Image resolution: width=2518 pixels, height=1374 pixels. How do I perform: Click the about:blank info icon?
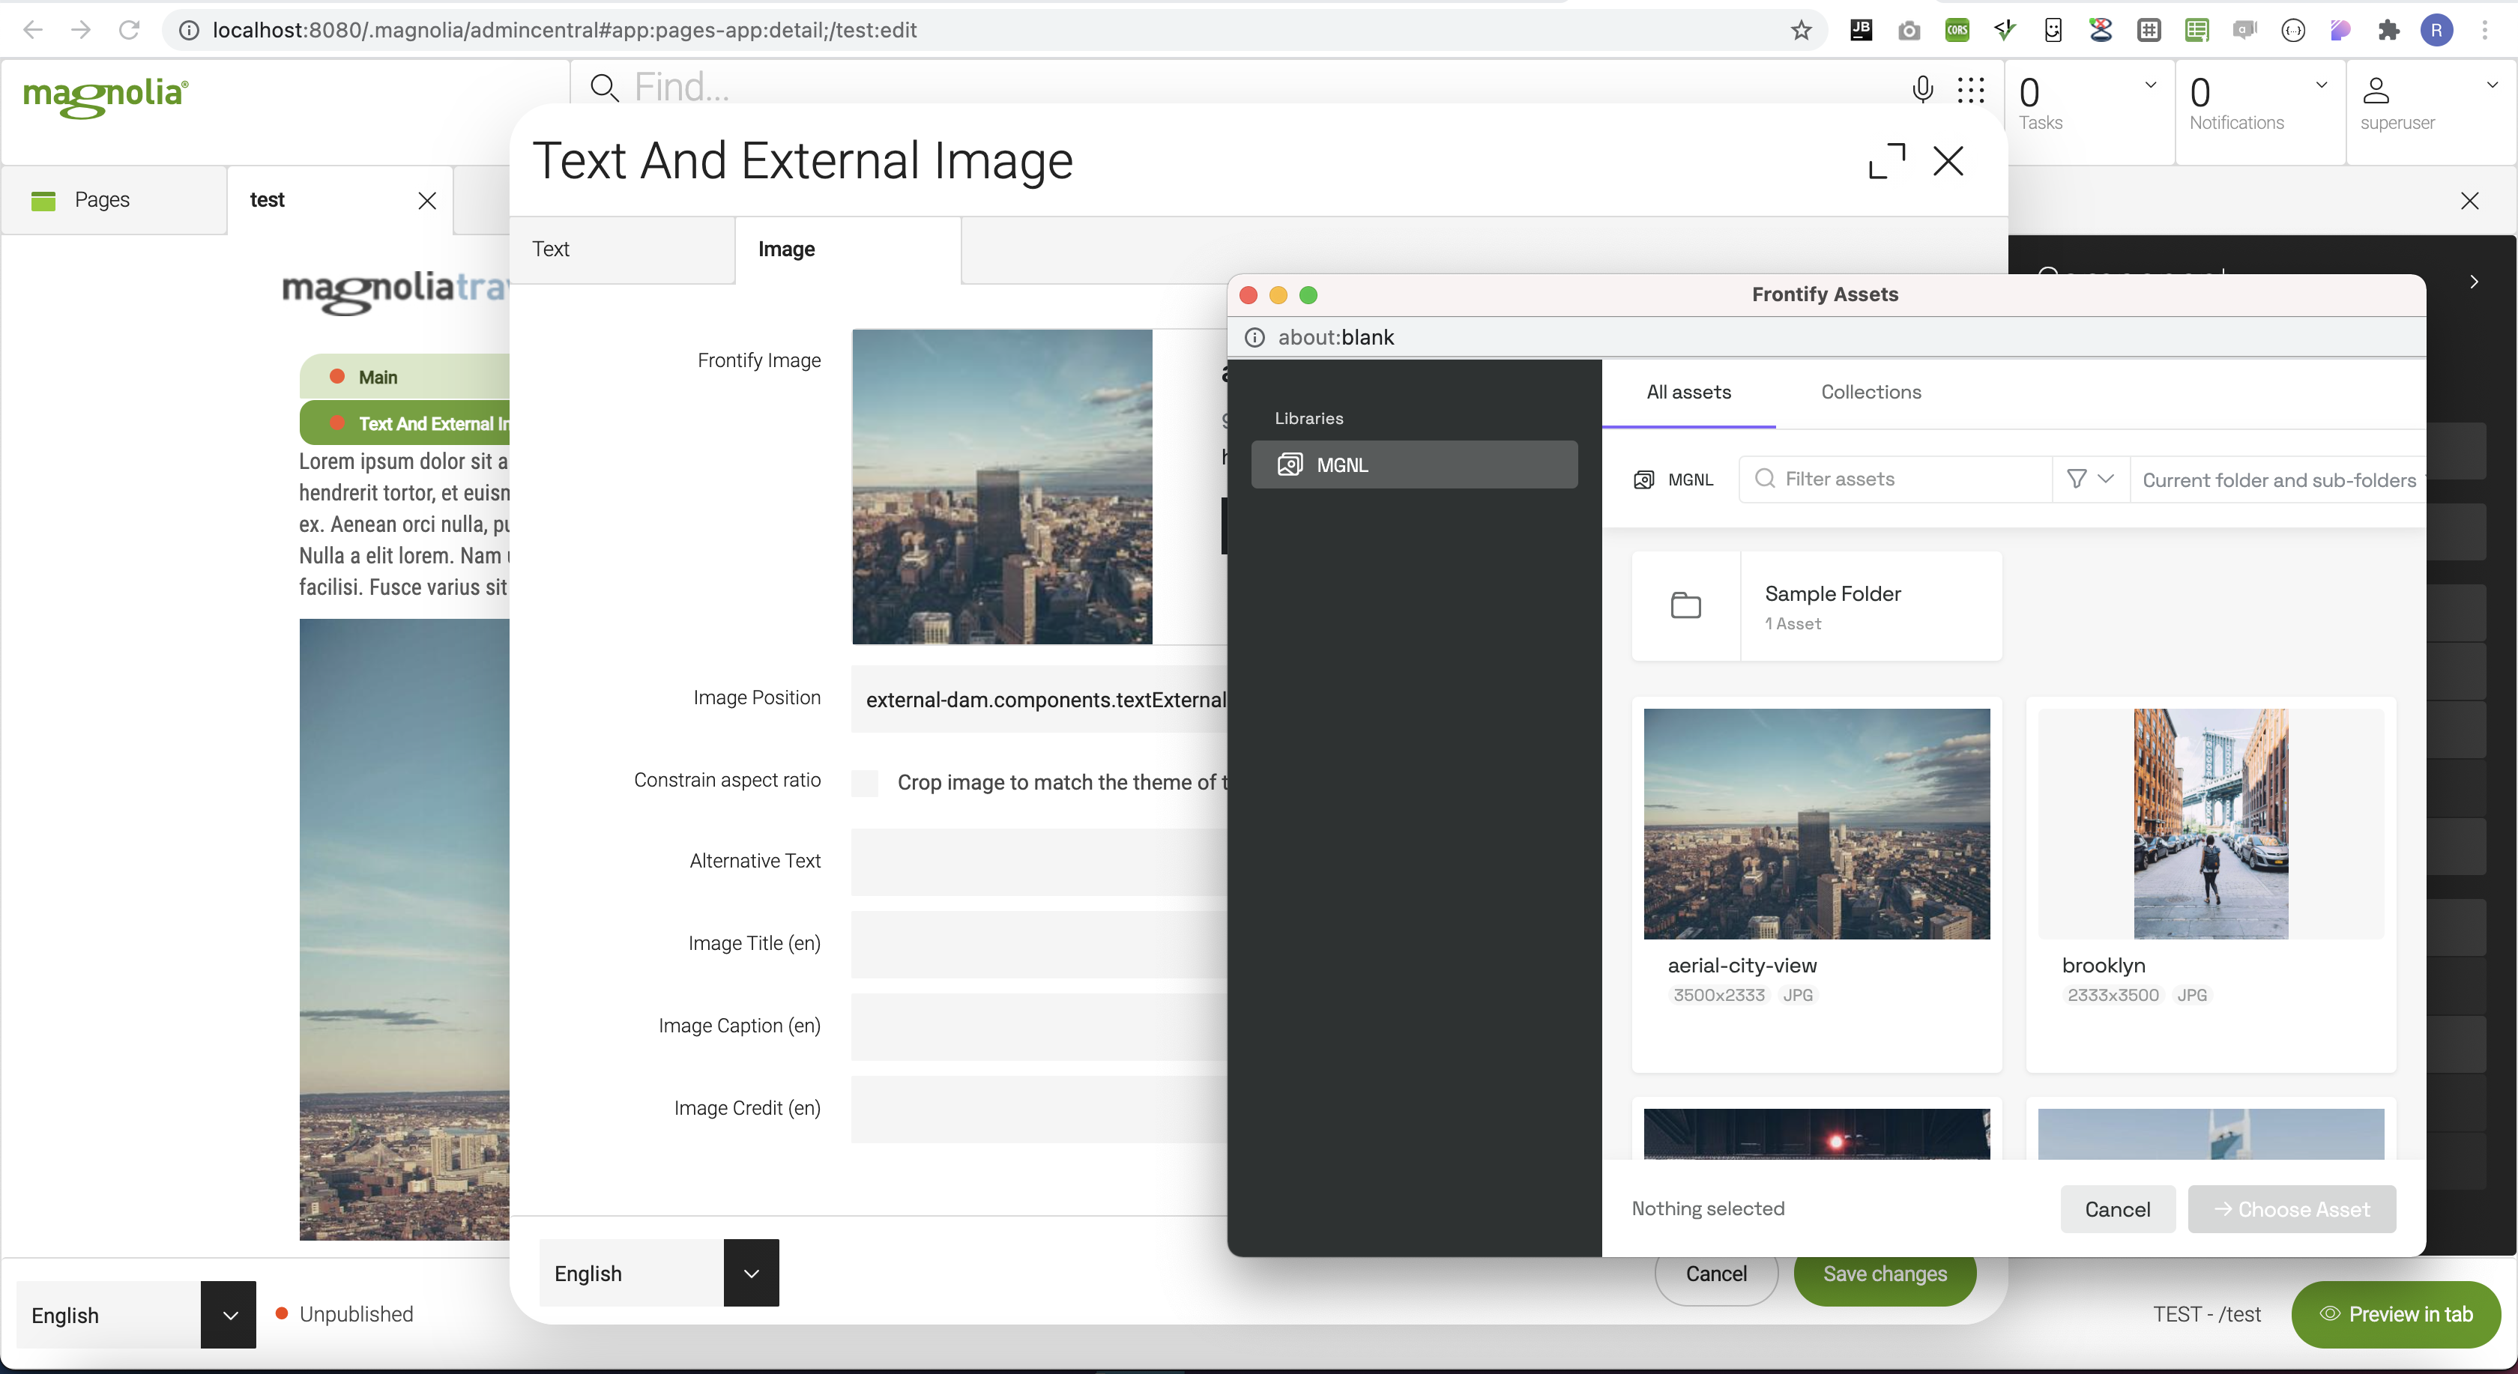[x=1254, y=337]
